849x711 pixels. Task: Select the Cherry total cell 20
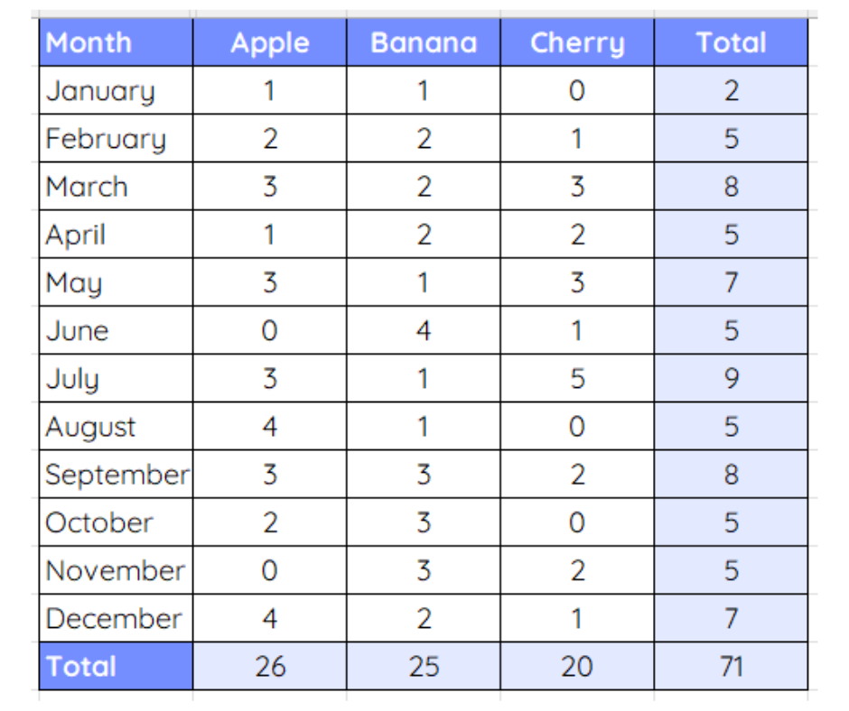coord(577,666)
